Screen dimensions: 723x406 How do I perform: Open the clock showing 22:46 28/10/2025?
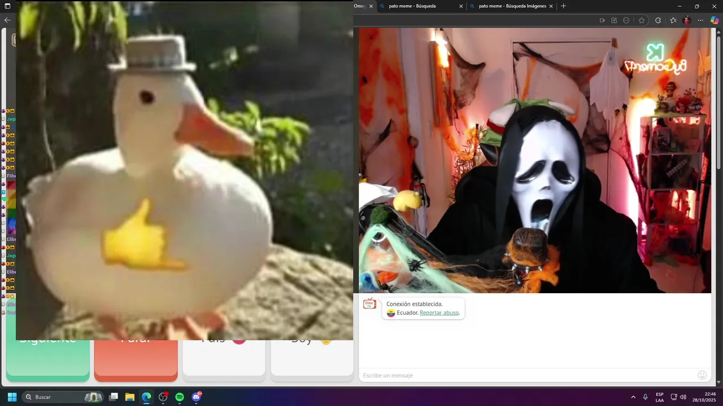tap(705, 397)
